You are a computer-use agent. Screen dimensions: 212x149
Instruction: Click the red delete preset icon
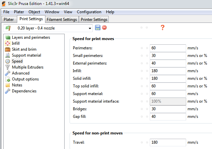(x=104, y=28)
